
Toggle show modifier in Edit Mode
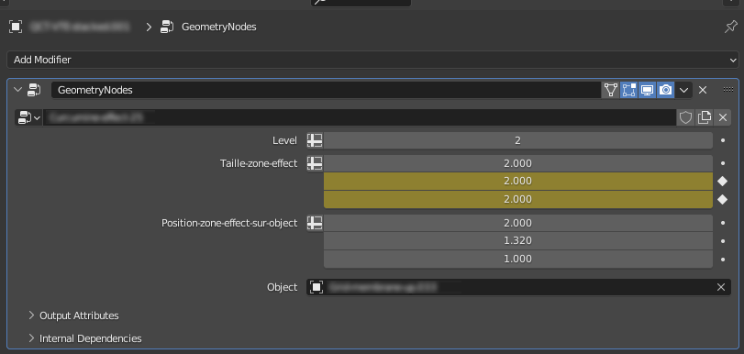coord(628,90)
